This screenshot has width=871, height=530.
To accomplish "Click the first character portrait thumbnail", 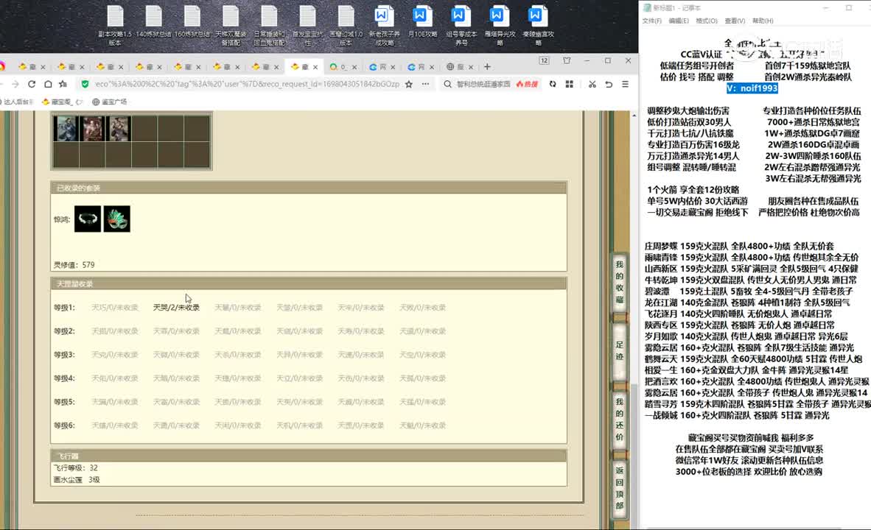I will pos(66,129).
